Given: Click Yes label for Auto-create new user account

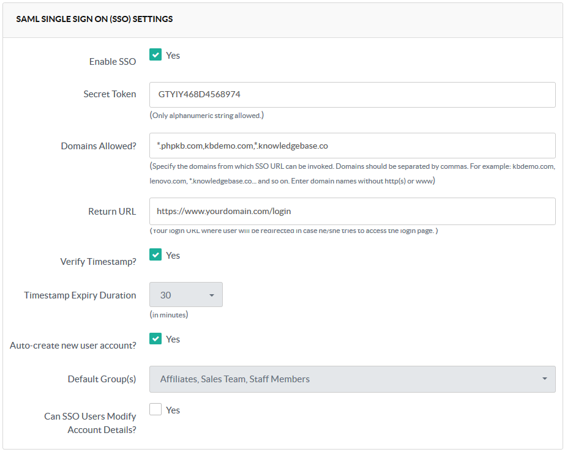Looking at the screenshot, I should pyautogui.click(x=173, y=339).
